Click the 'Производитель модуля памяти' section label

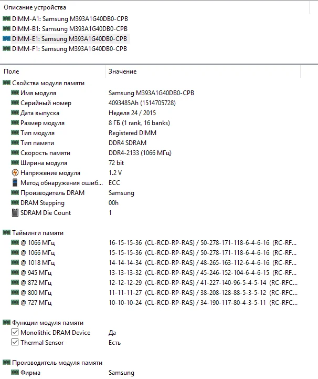click(x=57, y=363)
